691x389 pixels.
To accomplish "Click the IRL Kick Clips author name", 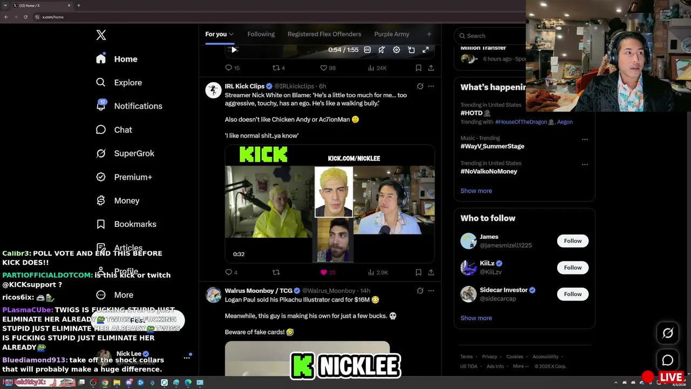I will [245, 86].
